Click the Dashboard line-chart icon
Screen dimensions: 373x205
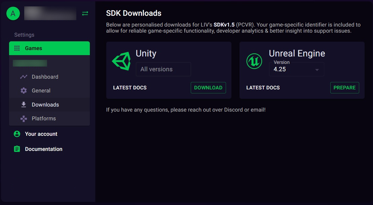click(x=23, y=77)
